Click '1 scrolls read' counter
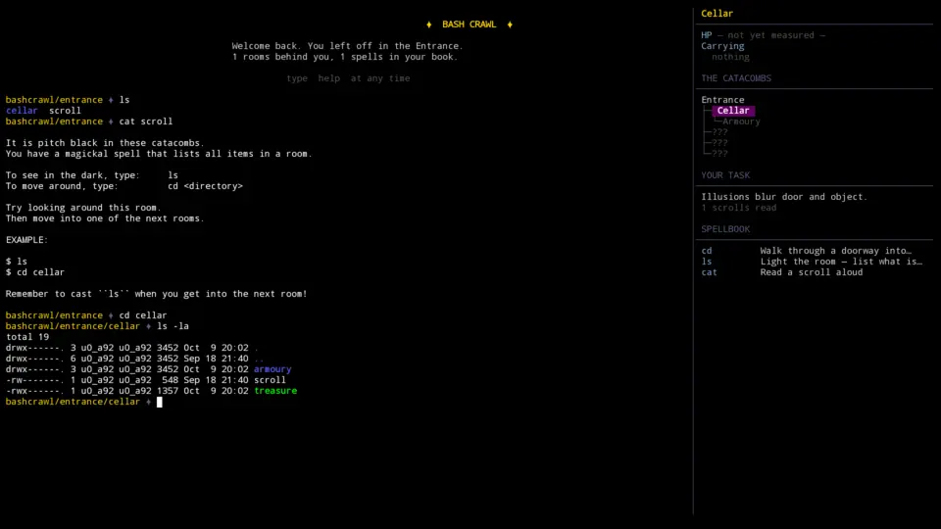 point(739,208)
